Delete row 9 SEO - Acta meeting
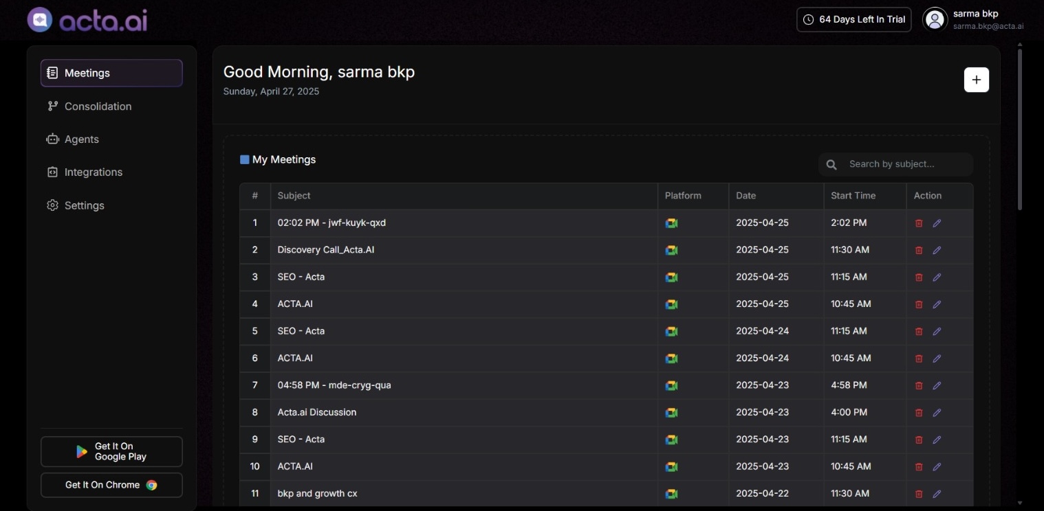Viewport: 1044px width, 511px height. pyautogui.click(x=919, y=440)
